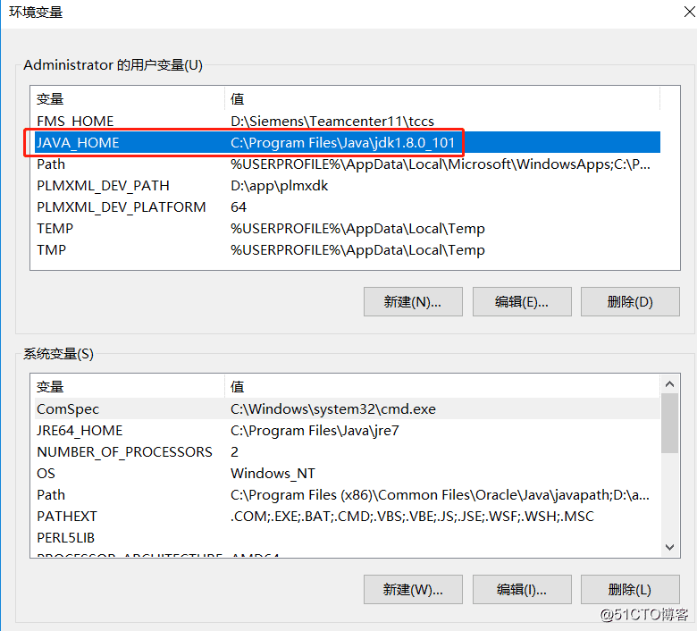Screen dimensions: 697x631
Task: Select the OS system variable row
Action: pos(348,473)
